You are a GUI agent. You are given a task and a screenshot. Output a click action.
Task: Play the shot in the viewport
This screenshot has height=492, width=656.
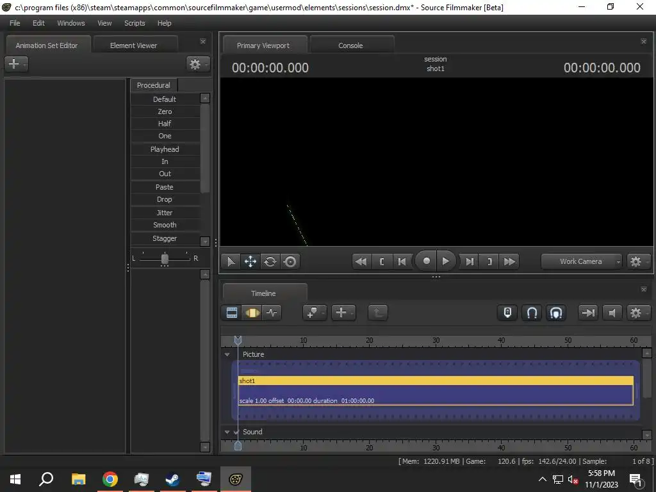pyautogui.click(x=446, y=261)
